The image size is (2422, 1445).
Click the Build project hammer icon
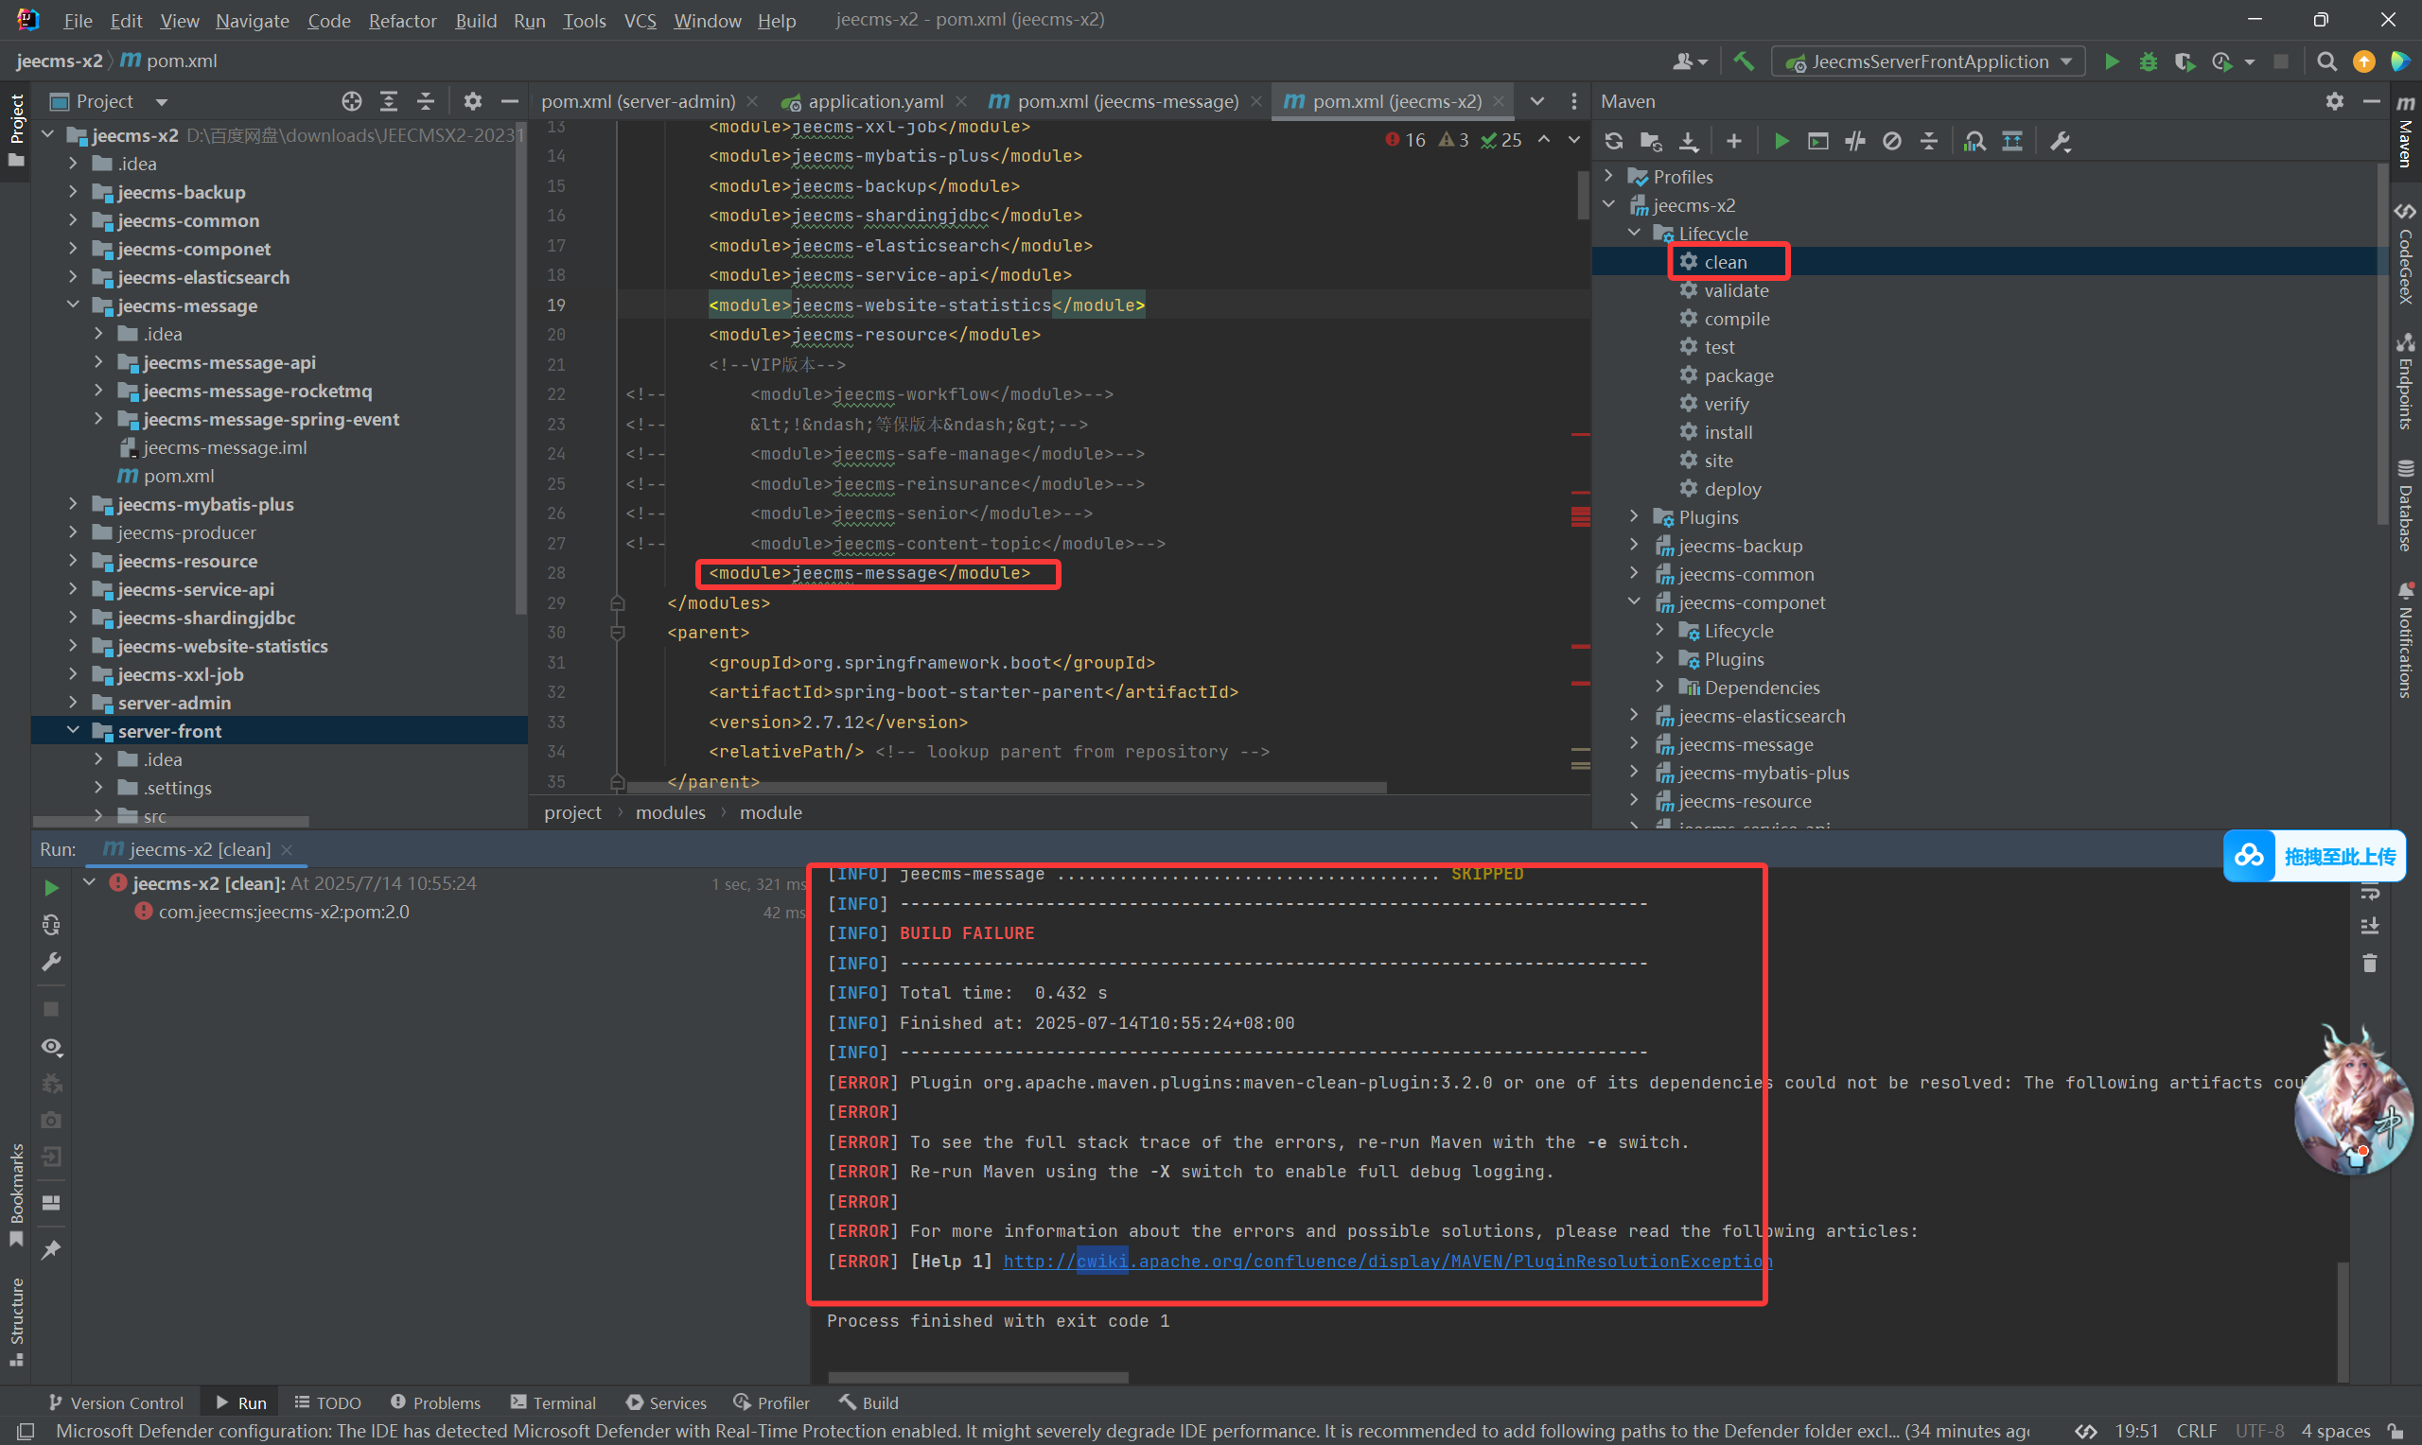pos(1744,61)
